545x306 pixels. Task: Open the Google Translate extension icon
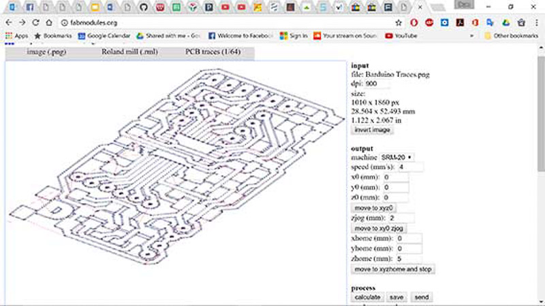(490, 22)
